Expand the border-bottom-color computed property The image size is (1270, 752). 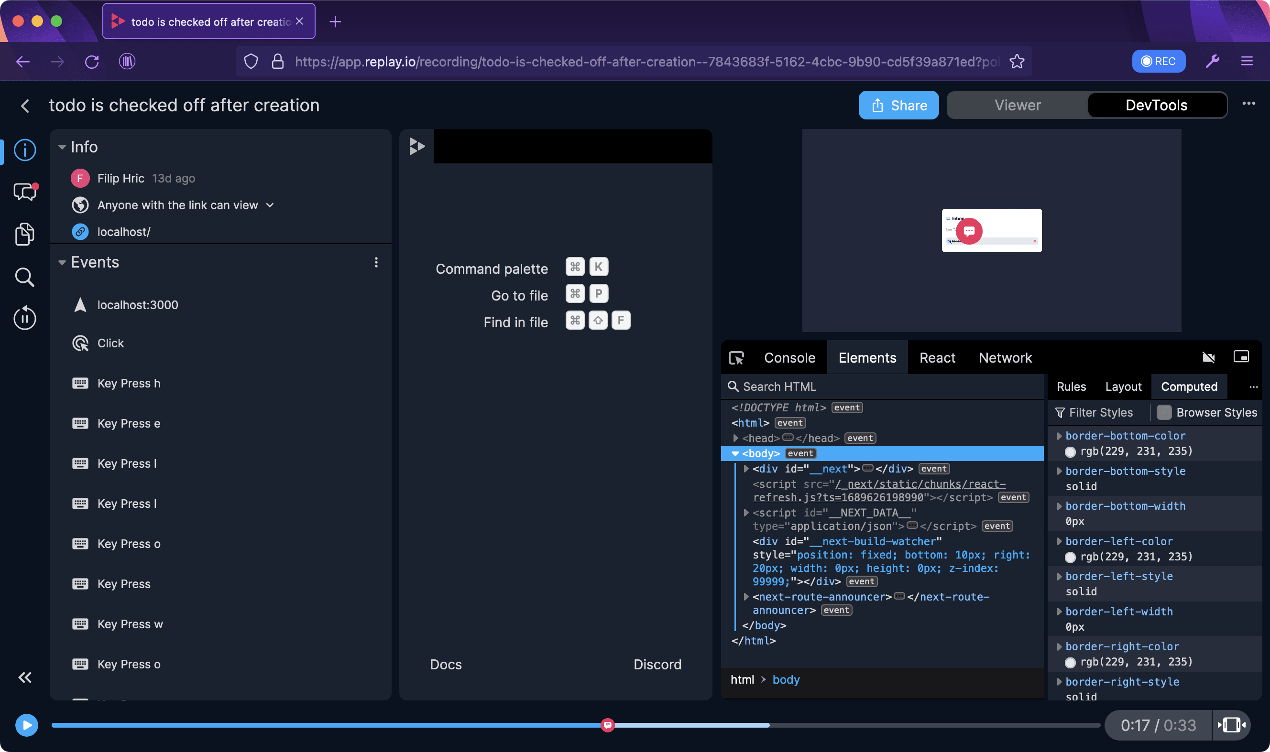pos(1059,436)
